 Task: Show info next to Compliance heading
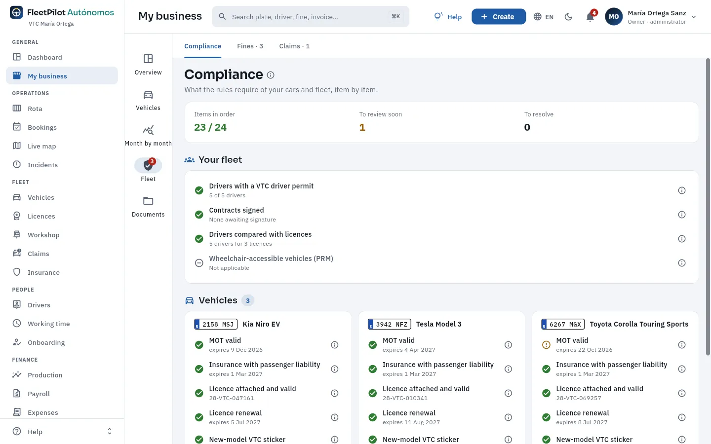[x=271, y=75]
